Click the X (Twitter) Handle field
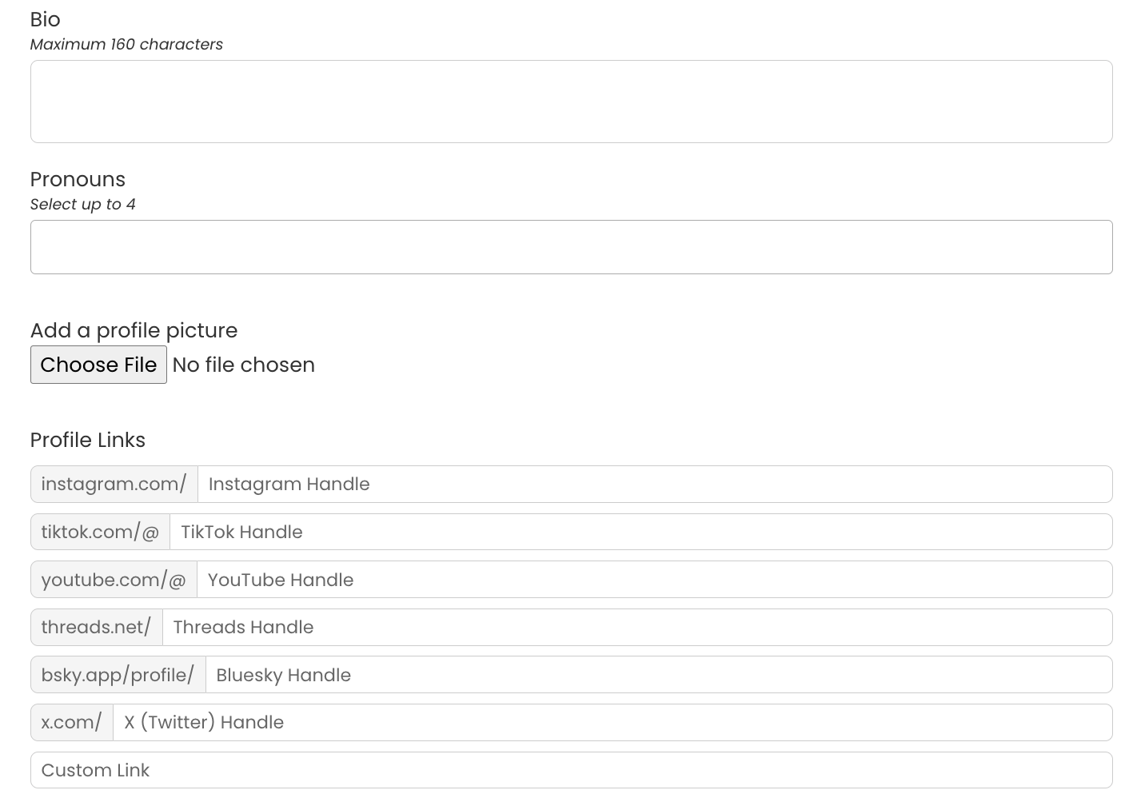Screen dimensions: 1137x798 pos(612,723)
